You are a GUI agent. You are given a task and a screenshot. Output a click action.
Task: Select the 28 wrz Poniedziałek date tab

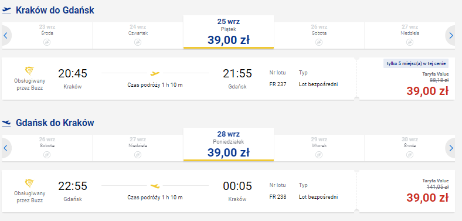point(228,144)
